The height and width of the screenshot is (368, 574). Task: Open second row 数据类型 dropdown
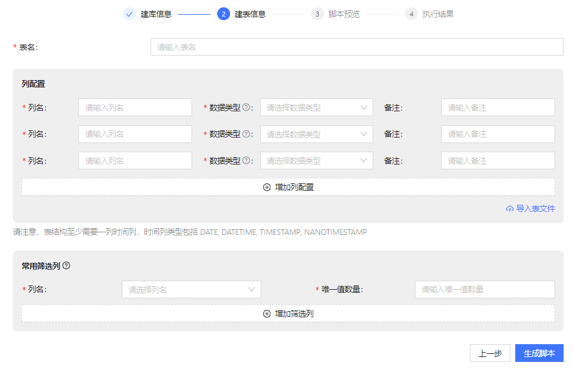point(316,134)
